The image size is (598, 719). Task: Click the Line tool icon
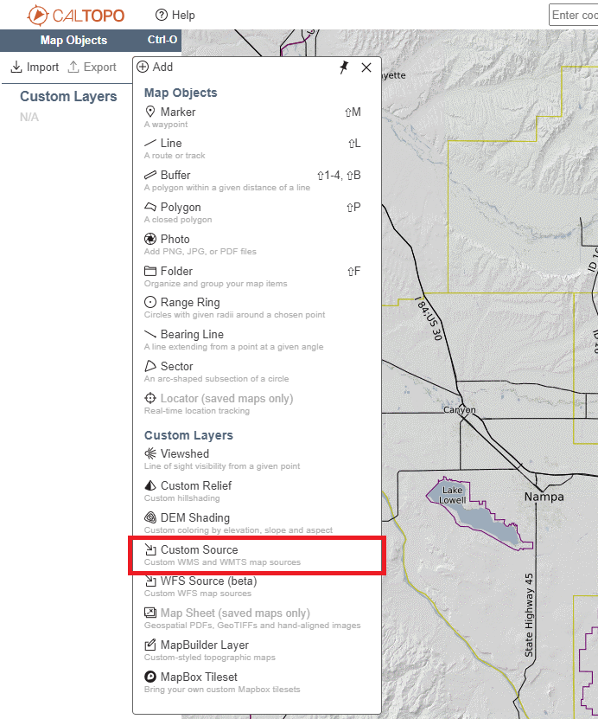click(x=149, y=143)
